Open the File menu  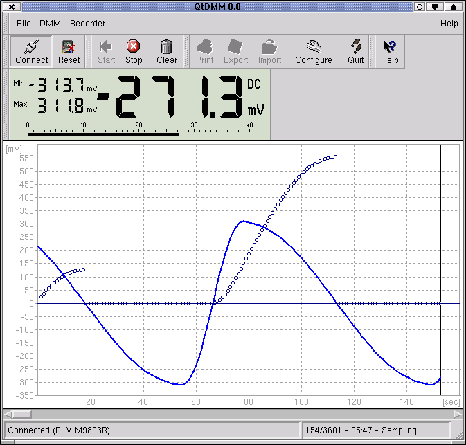(24, 24)
